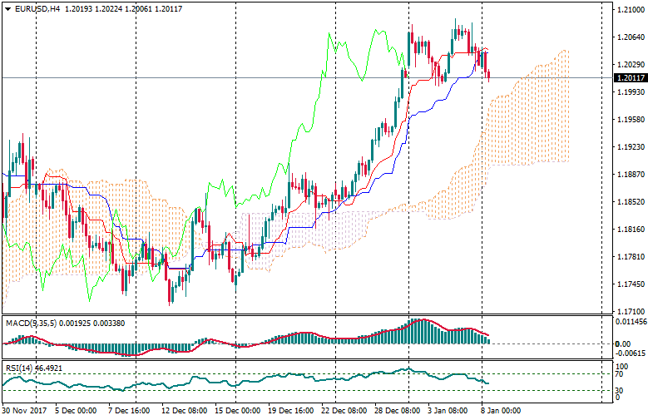
Task: Select the 19 Dec 16:00 time label
Action: (292, 411)
